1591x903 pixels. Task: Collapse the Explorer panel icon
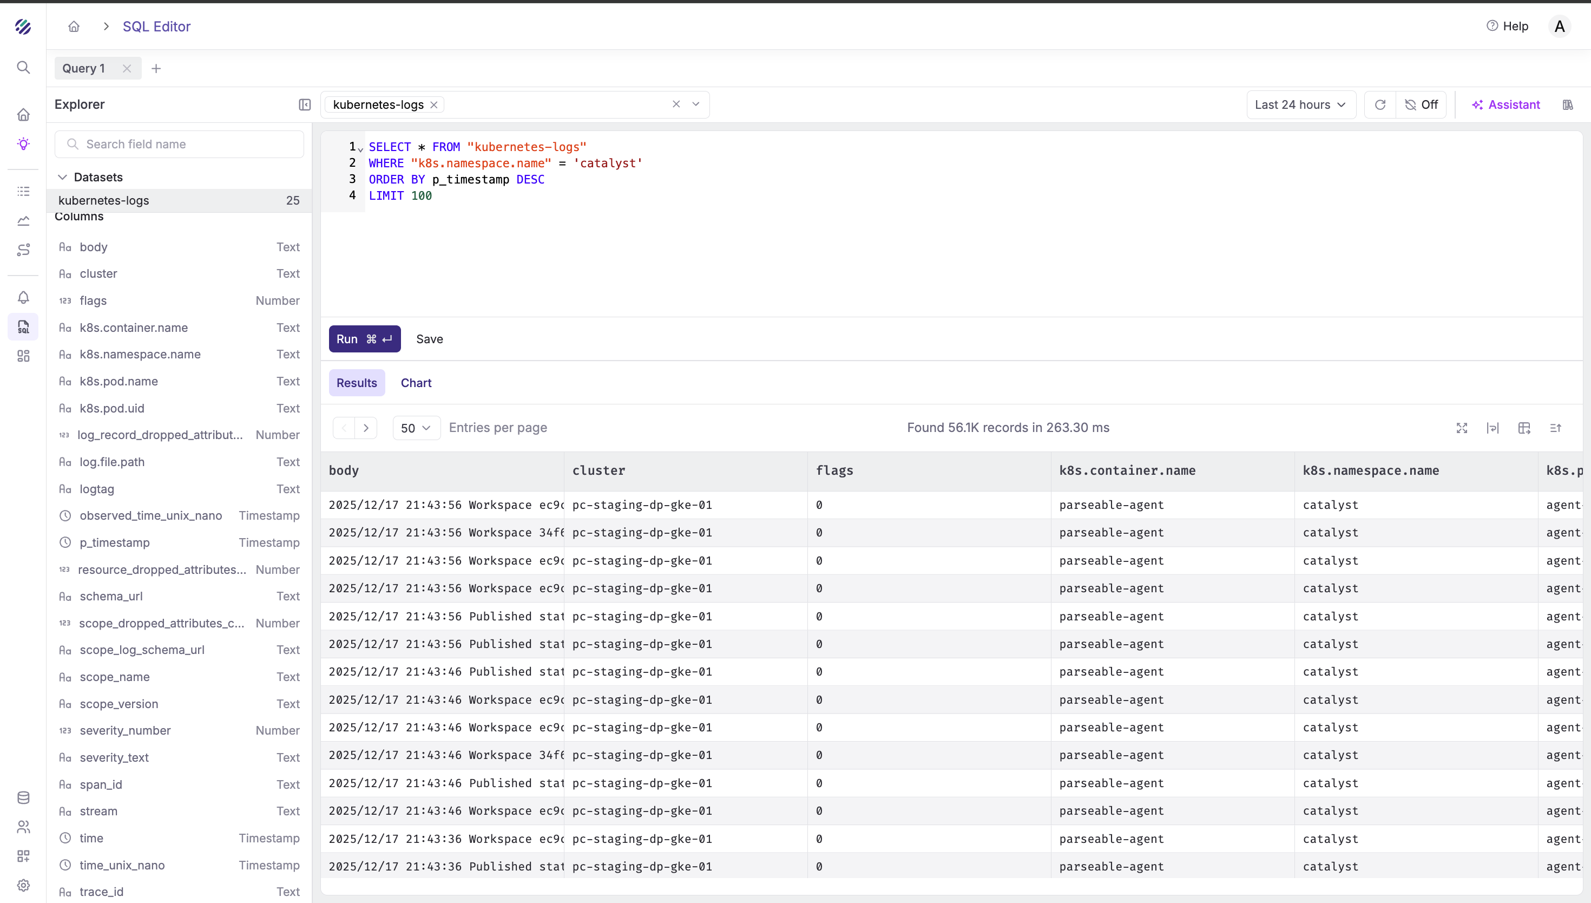coord(304,105)
